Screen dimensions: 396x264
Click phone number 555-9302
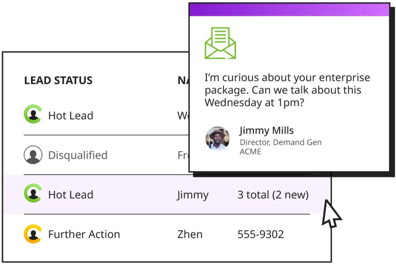(261, 234)
